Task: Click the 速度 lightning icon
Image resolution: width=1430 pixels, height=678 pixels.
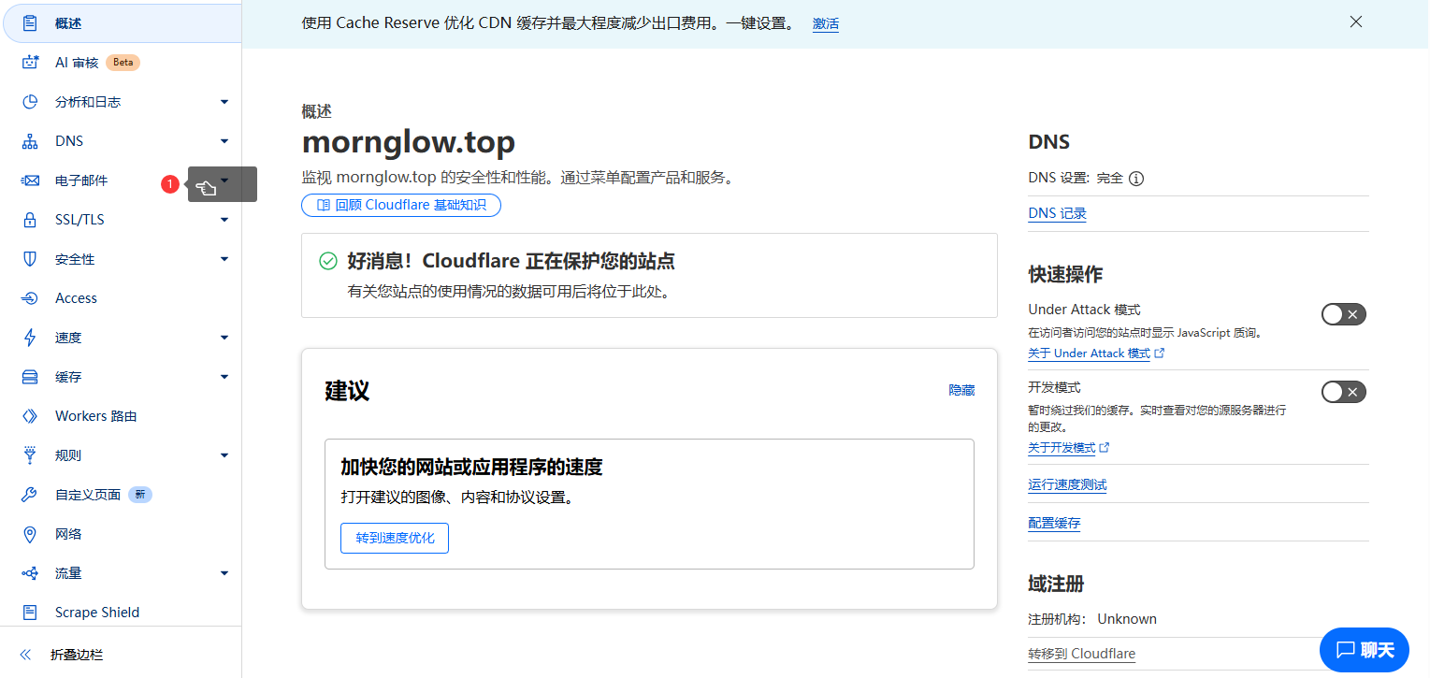Action: click(29, 337)
